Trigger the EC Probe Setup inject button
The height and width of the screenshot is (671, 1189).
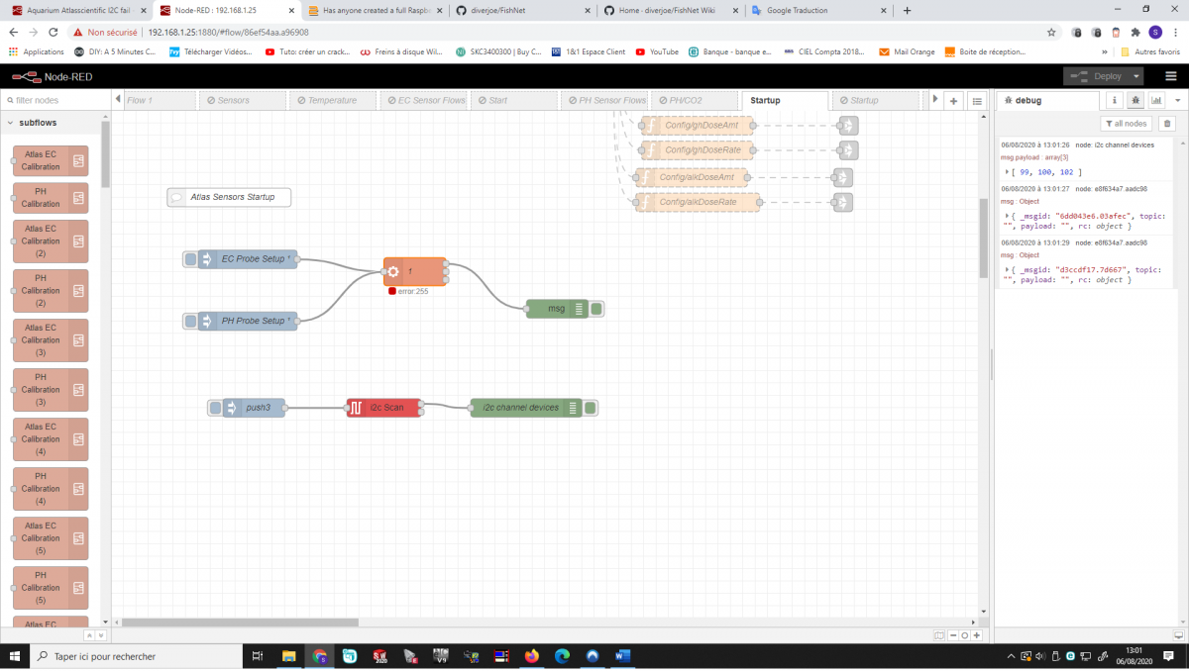point(190,259)
